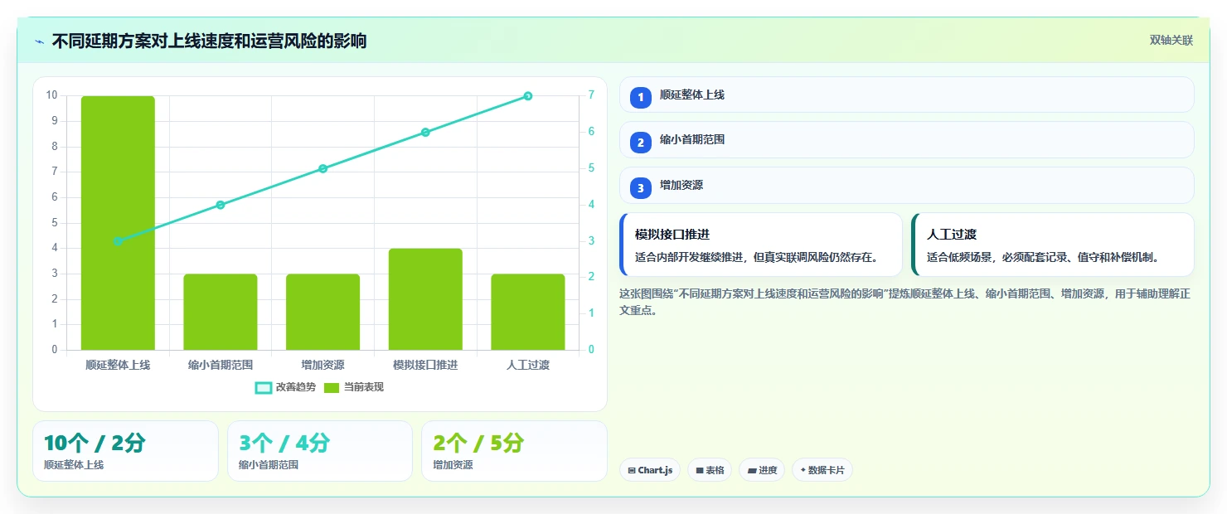The height and width of the screenshot is (514, 1227).
Task: Click the lightning icon beside the title
Action: click(39, 41)
